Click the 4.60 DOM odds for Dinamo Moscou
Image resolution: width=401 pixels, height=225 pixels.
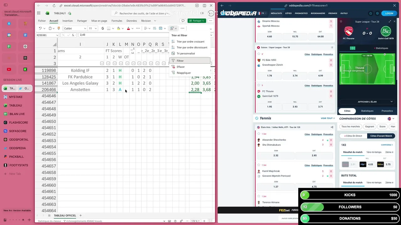coord(269,37)
